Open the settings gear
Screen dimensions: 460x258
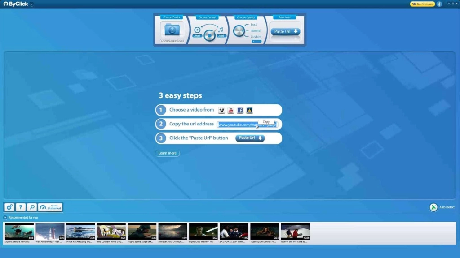pos(9,207)
